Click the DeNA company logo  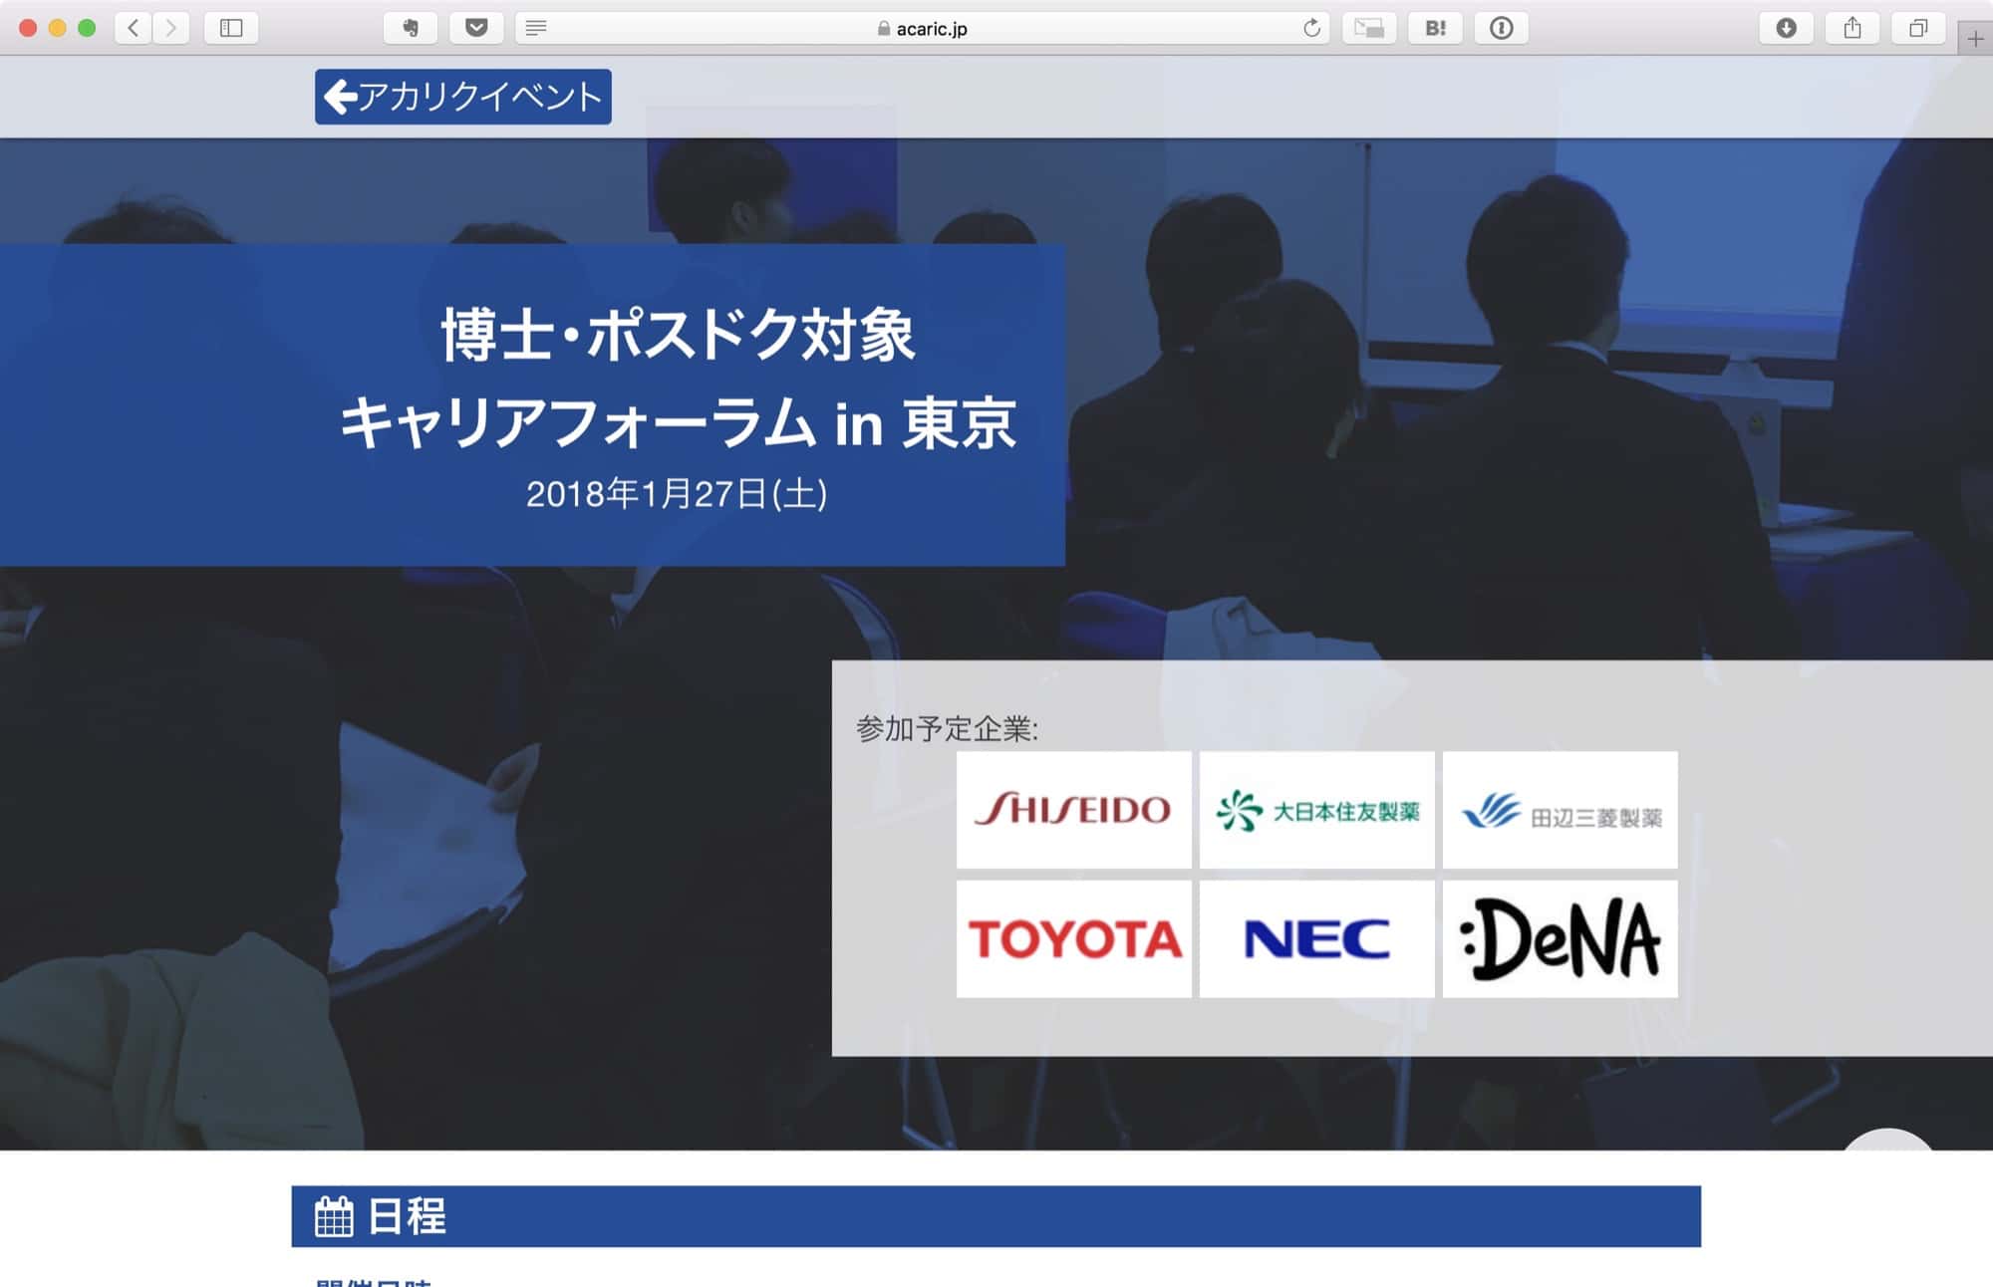[x=1560, y=938]
